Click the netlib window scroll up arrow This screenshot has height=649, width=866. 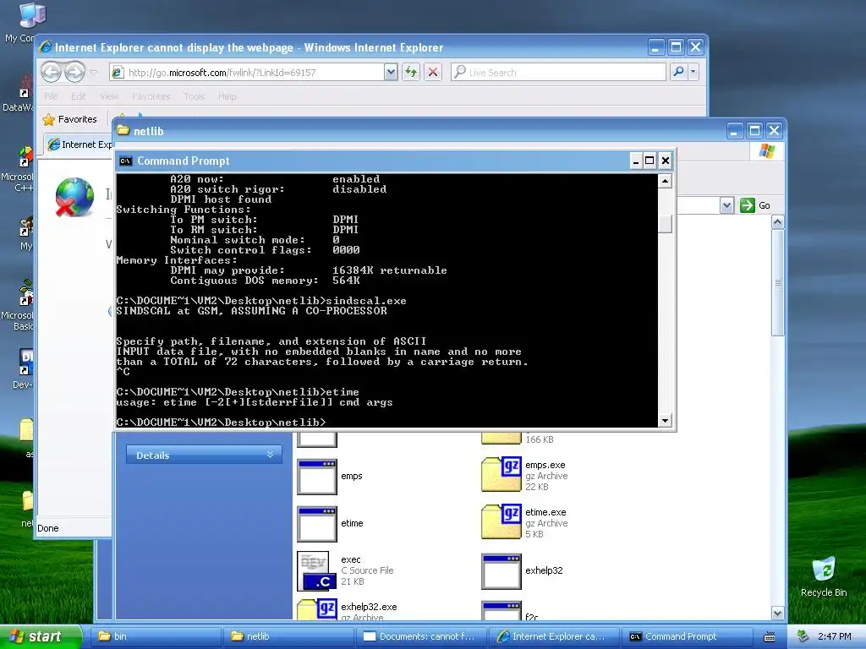click(x=778, y=222)
